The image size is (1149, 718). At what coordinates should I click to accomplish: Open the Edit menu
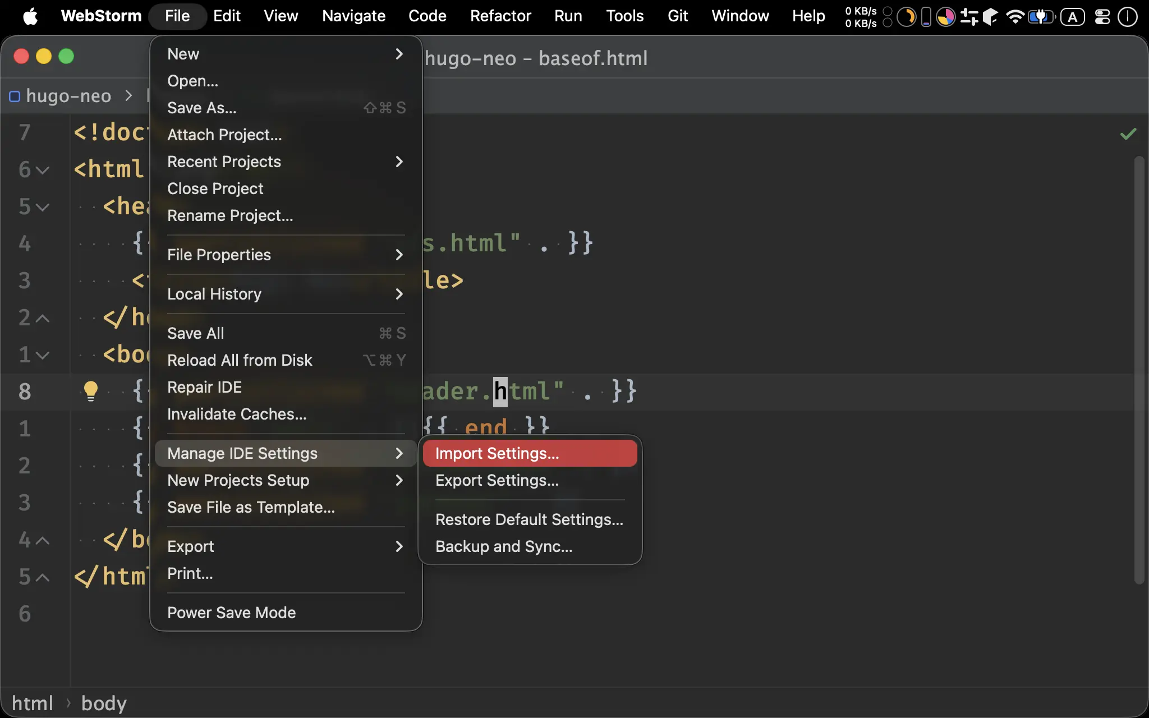click(227, 16)
